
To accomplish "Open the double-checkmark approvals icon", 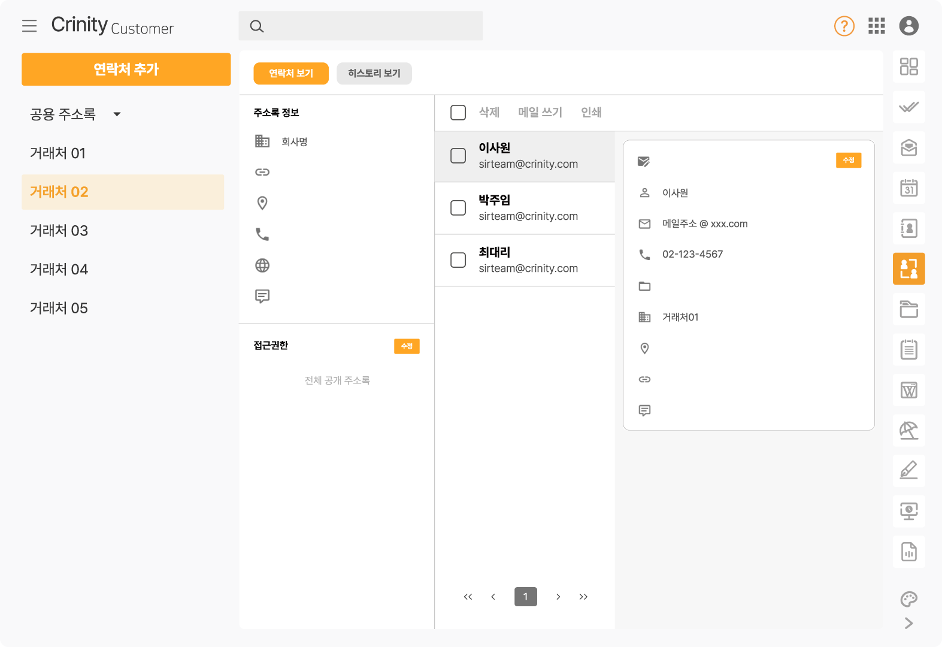I will 909,107.
